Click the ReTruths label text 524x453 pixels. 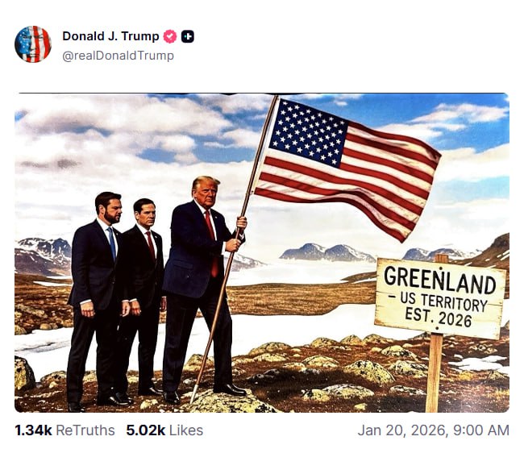(85, 430)
